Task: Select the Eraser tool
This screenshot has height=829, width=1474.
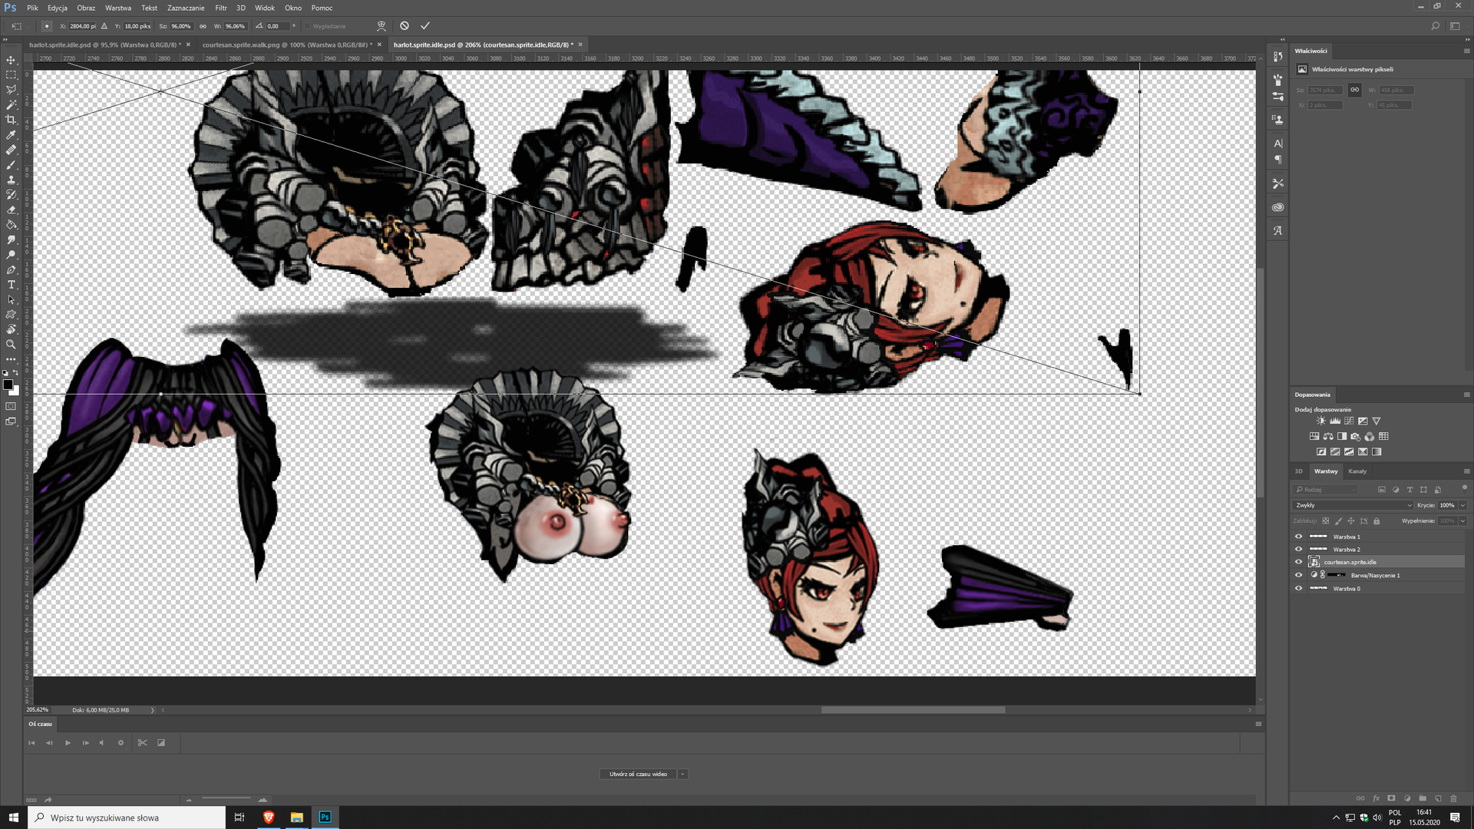Action: (x=11, y=210)
